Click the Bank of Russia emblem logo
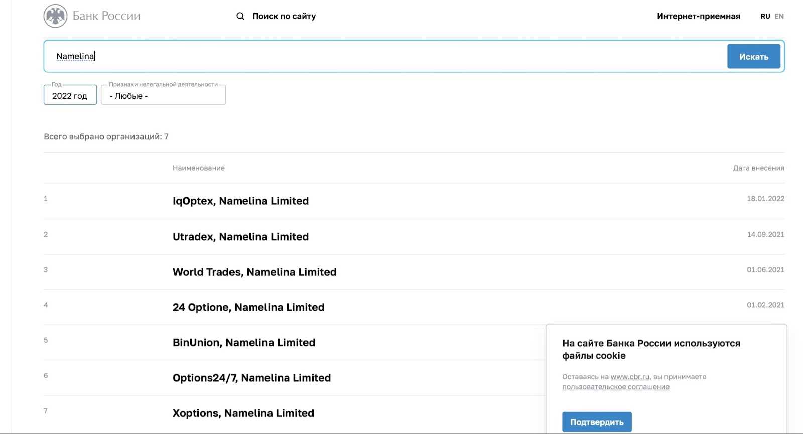This screenshot has height=434, width=803. (55, 16)
